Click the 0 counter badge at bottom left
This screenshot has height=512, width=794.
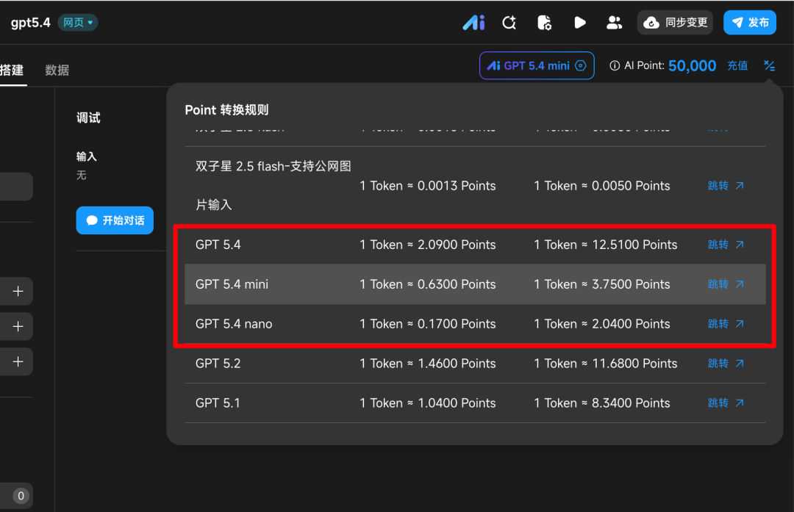pos(21,495)
